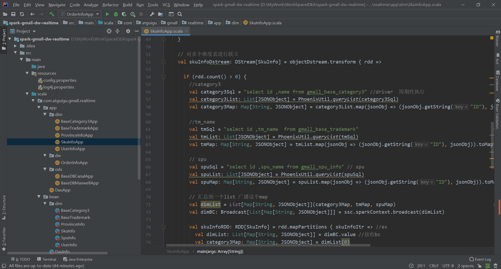501x269 pixels.
Task: Collapse the resources folder
Action: coord(27,73)
